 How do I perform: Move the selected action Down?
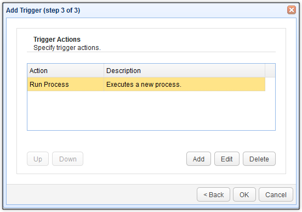[67, 159]
